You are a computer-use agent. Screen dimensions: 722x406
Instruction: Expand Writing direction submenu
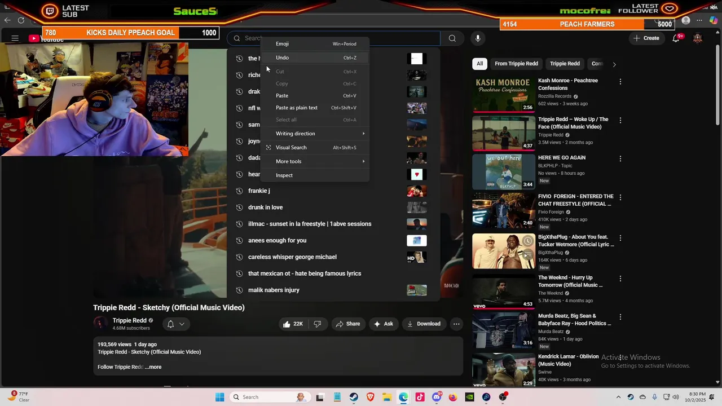pos(315,134)
